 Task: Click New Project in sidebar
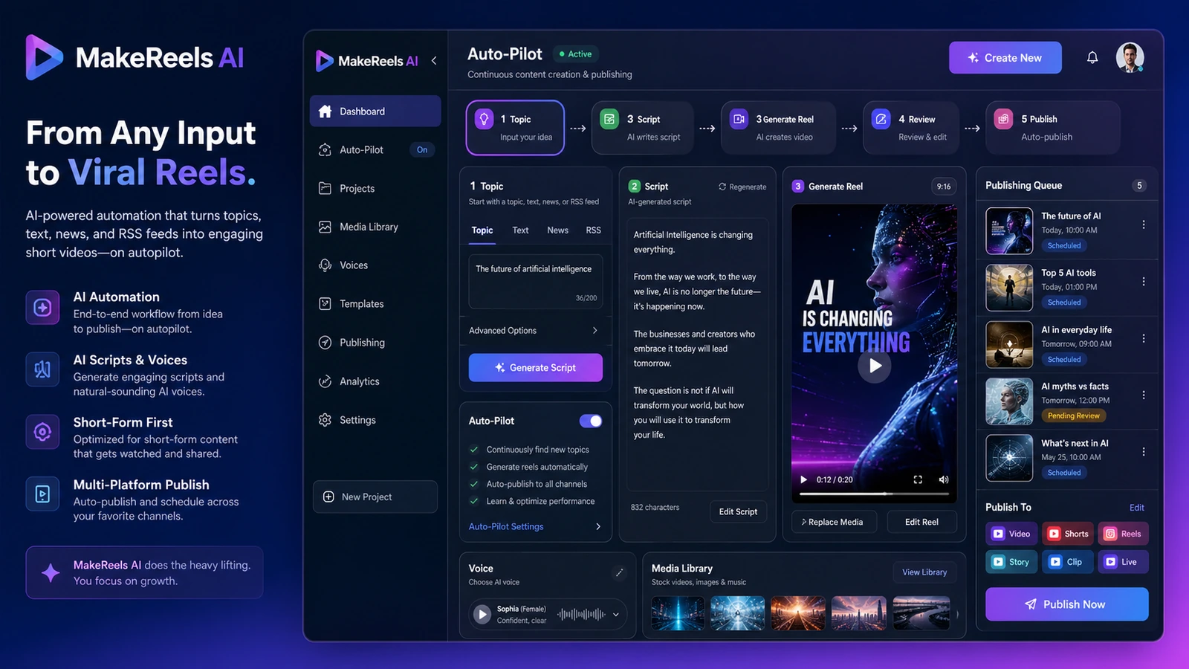[375, 497]
